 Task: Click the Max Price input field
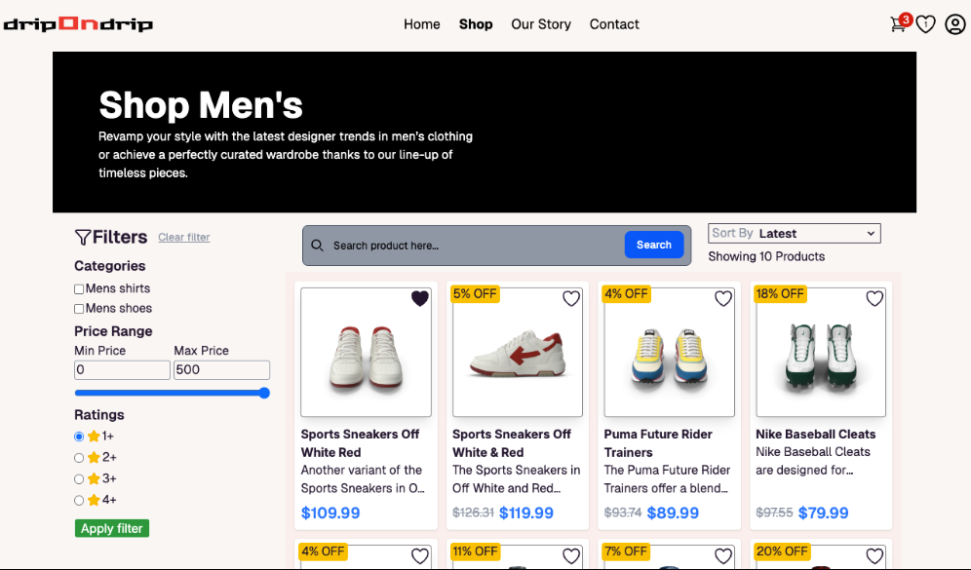pyautogui.click(x=221, y=370)
